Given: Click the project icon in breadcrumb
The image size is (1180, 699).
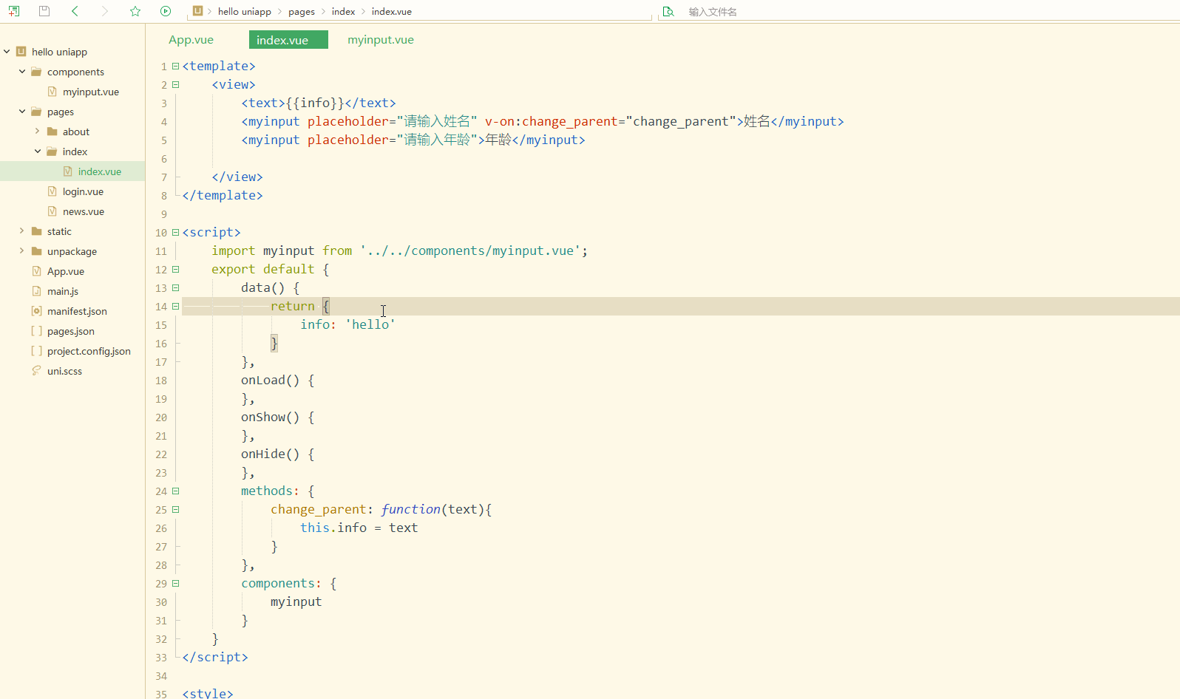Looking at the screenshot, I should click(197, 11).
